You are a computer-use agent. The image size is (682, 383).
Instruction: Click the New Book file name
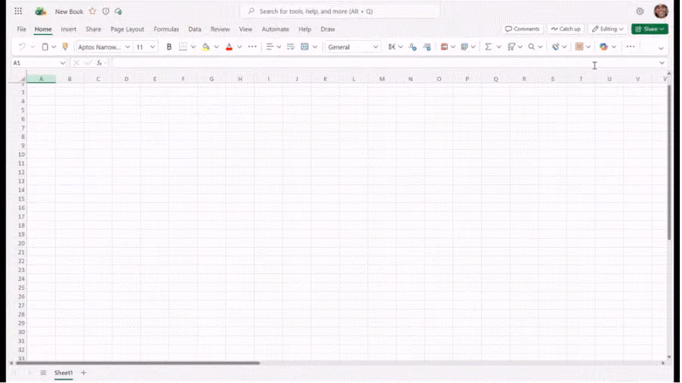69,12
